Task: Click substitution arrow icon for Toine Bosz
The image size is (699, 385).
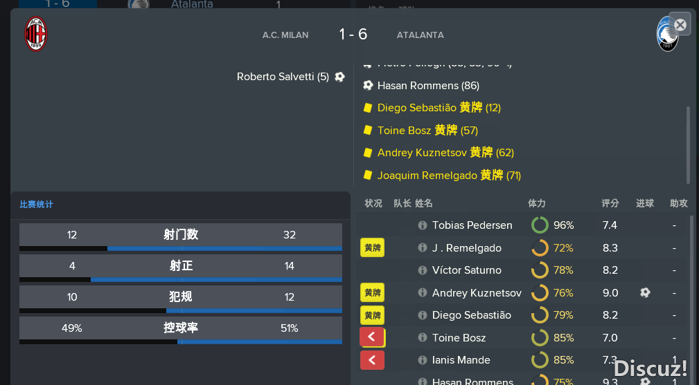Action: coord(372,337)
